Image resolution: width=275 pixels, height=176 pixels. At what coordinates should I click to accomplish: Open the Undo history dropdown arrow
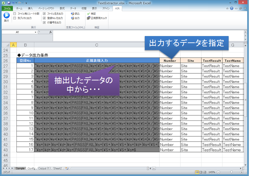click(x=16, y=3)
